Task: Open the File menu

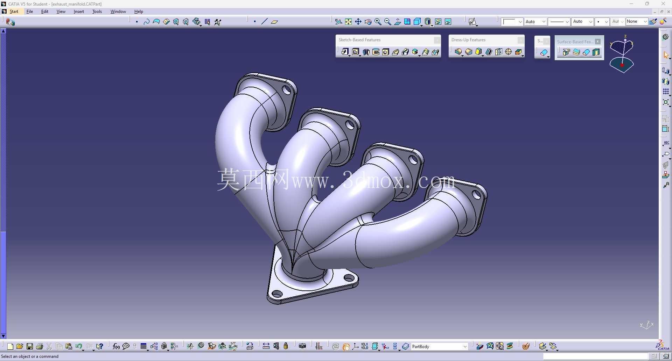Action: point(30,12)
